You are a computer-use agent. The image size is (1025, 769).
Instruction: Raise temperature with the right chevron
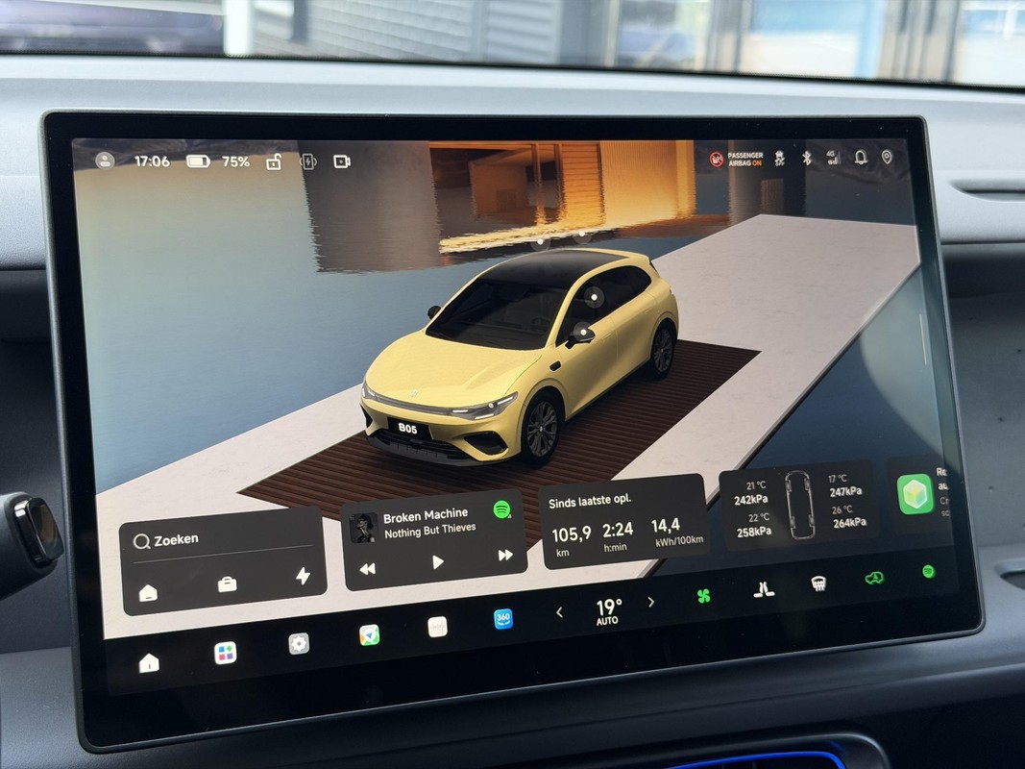[650, 603]
